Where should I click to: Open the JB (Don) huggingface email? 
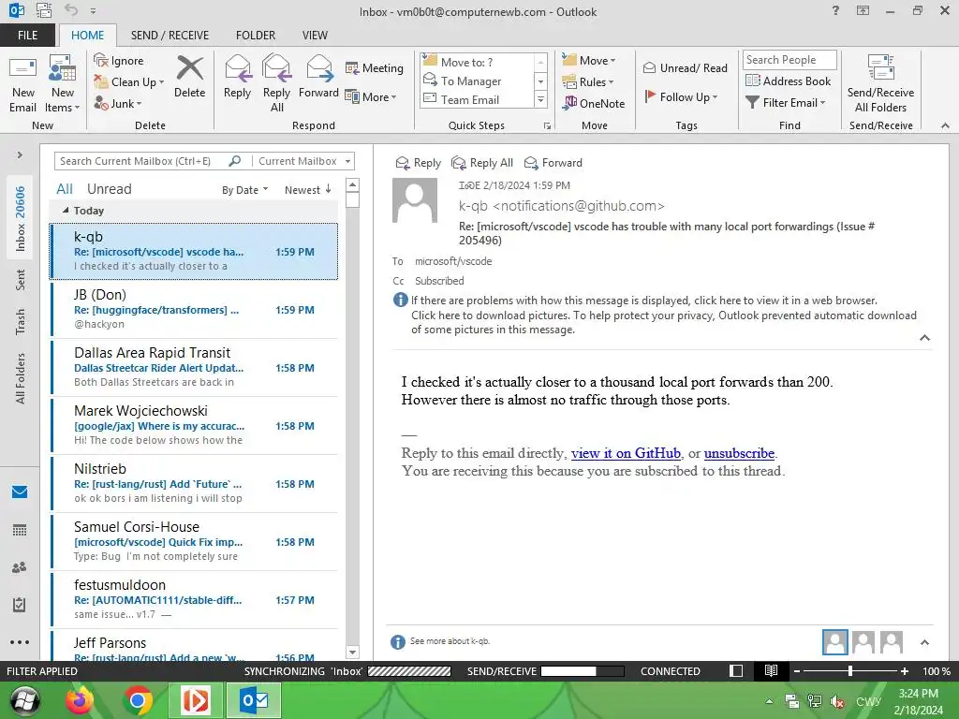(194, 309)
